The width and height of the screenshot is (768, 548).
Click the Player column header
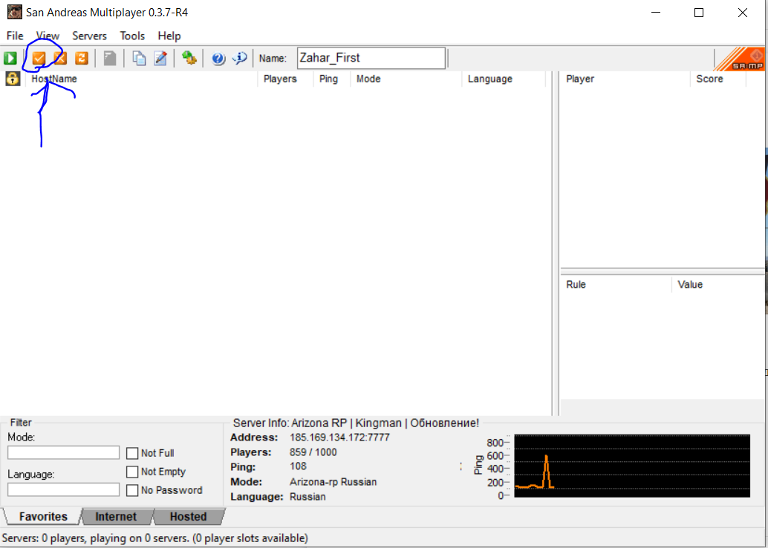[x=625, y=79]
